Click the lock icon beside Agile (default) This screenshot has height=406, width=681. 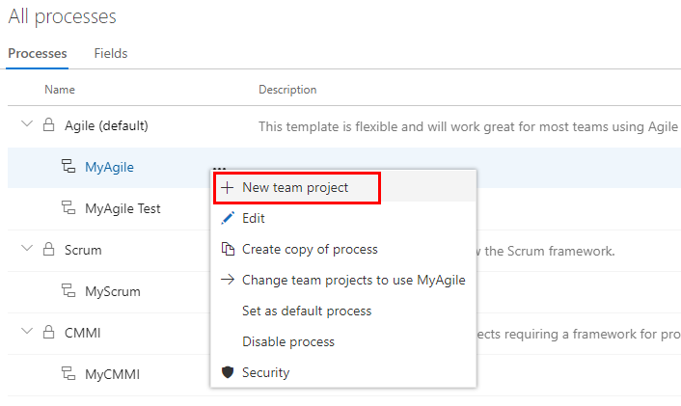tap(48, 125)
